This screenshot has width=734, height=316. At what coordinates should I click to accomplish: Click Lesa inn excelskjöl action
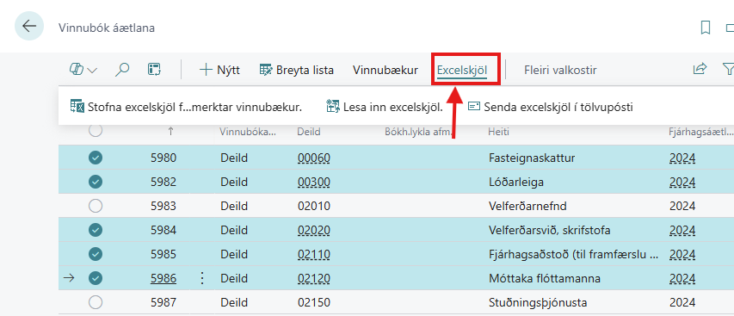385,108
